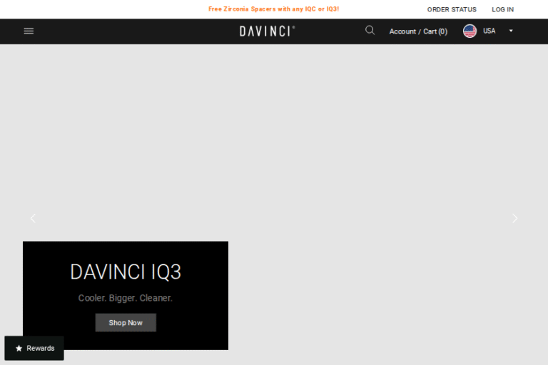Viewport: 548px width, 365px height.
Task: Go to the previous carousel slide
Action: pyautogui.click(x=33, y=218)
